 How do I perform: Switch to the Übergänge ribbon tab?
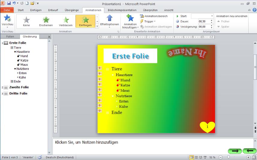tap(72, 10)
